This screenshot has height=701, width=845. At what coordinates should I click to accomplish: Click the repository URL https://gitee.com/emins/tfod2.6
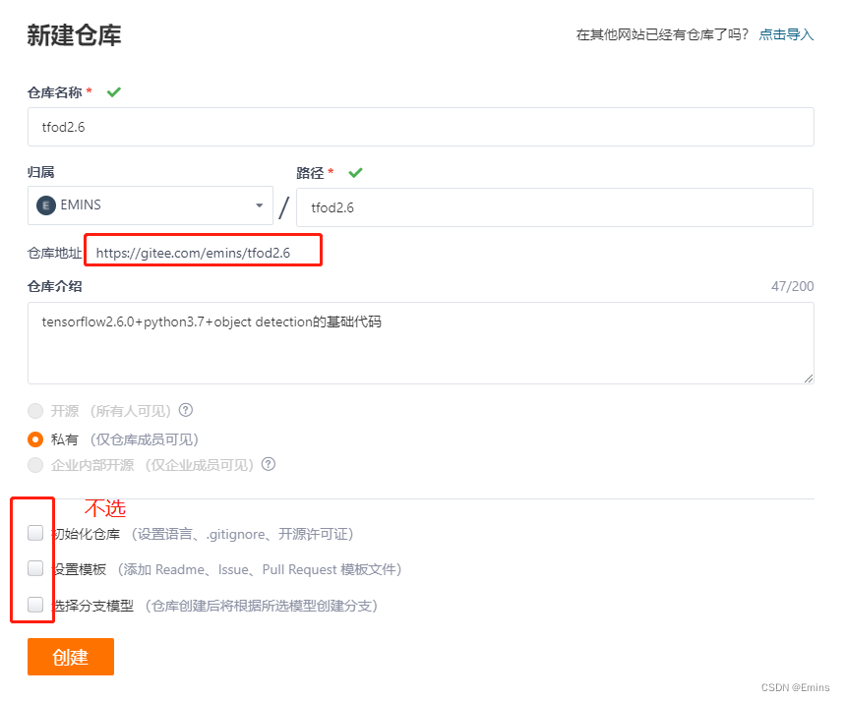coord(193,253)
